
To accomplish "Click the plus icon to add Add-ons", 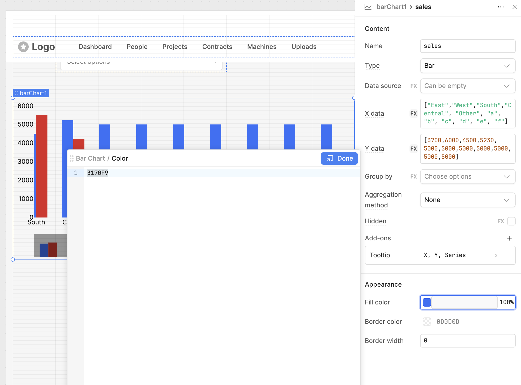I will (x=509, y=238).
